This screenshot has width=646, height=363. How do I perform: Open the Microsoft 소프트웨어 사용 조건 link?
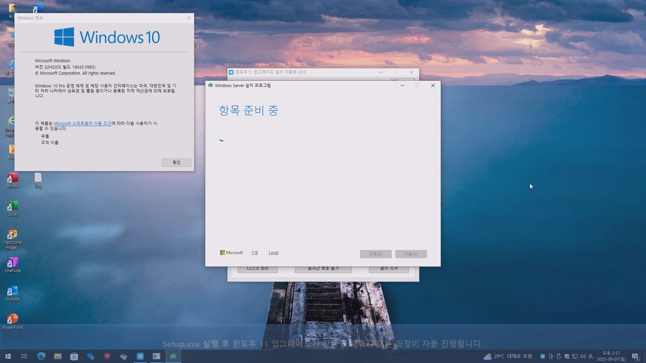(82, 123)
